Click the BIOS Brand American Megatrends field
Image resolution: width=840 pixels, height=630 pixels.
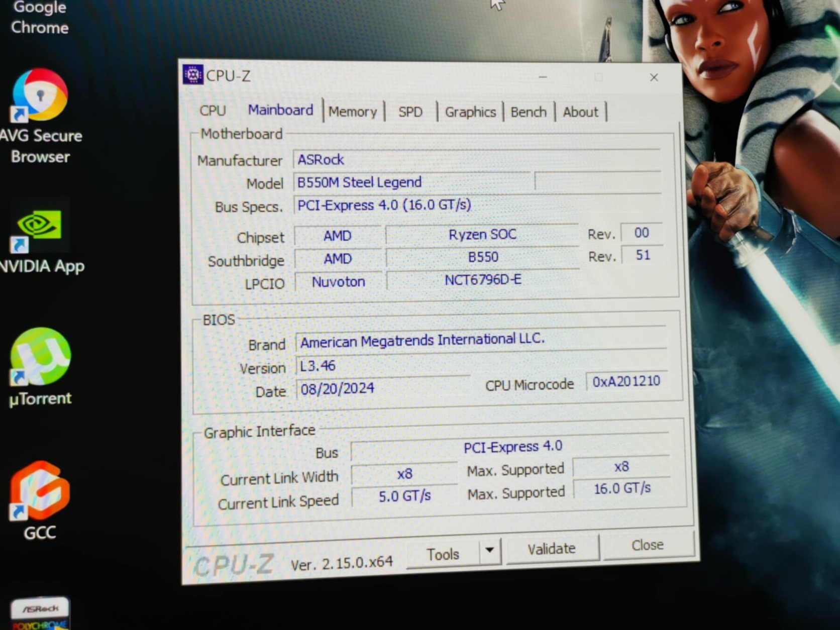[x=481, y=340]
